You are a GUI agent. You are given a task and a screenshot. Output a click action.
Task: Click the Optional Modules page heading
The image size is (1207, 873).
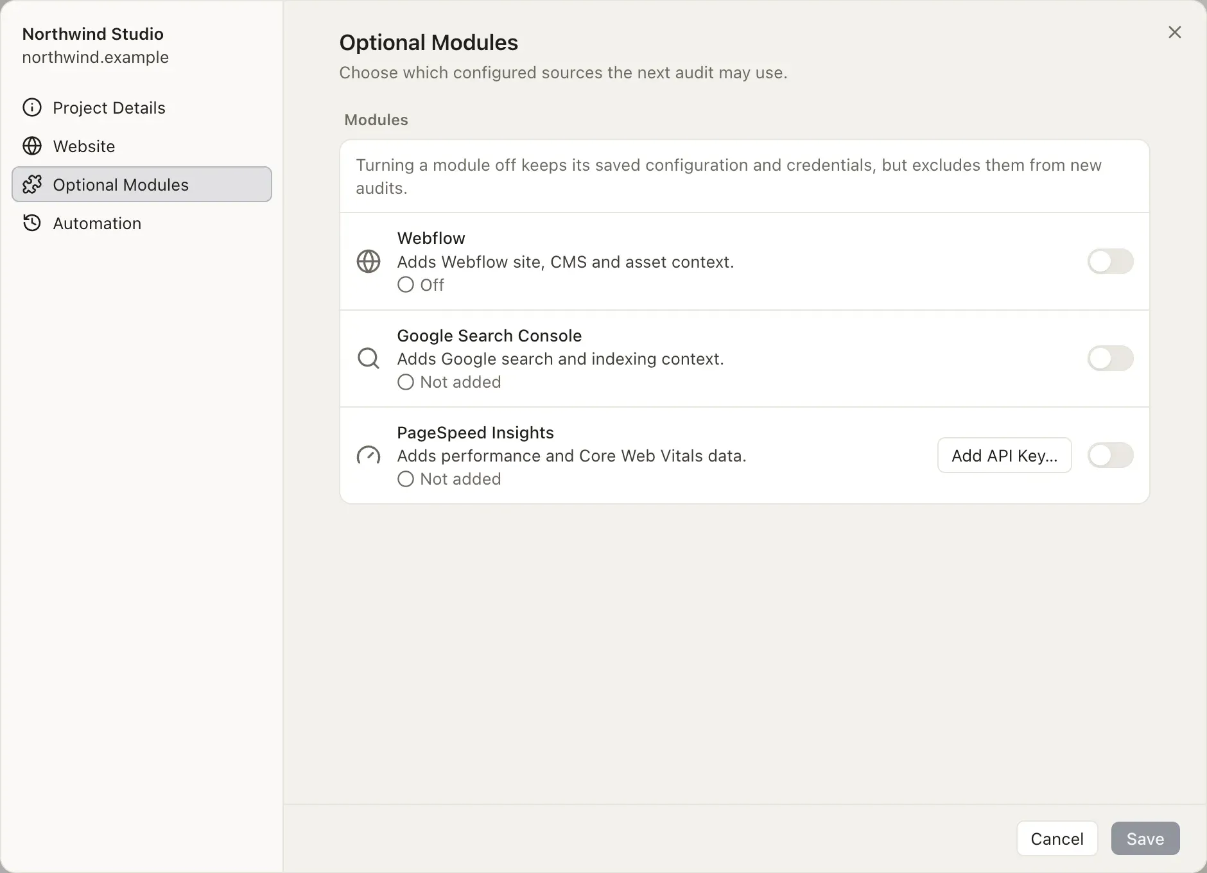pos(428,42)
